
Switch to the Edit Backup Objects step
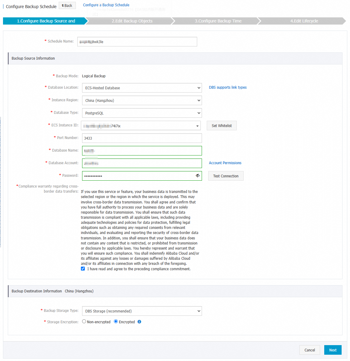tap(132, 21)
